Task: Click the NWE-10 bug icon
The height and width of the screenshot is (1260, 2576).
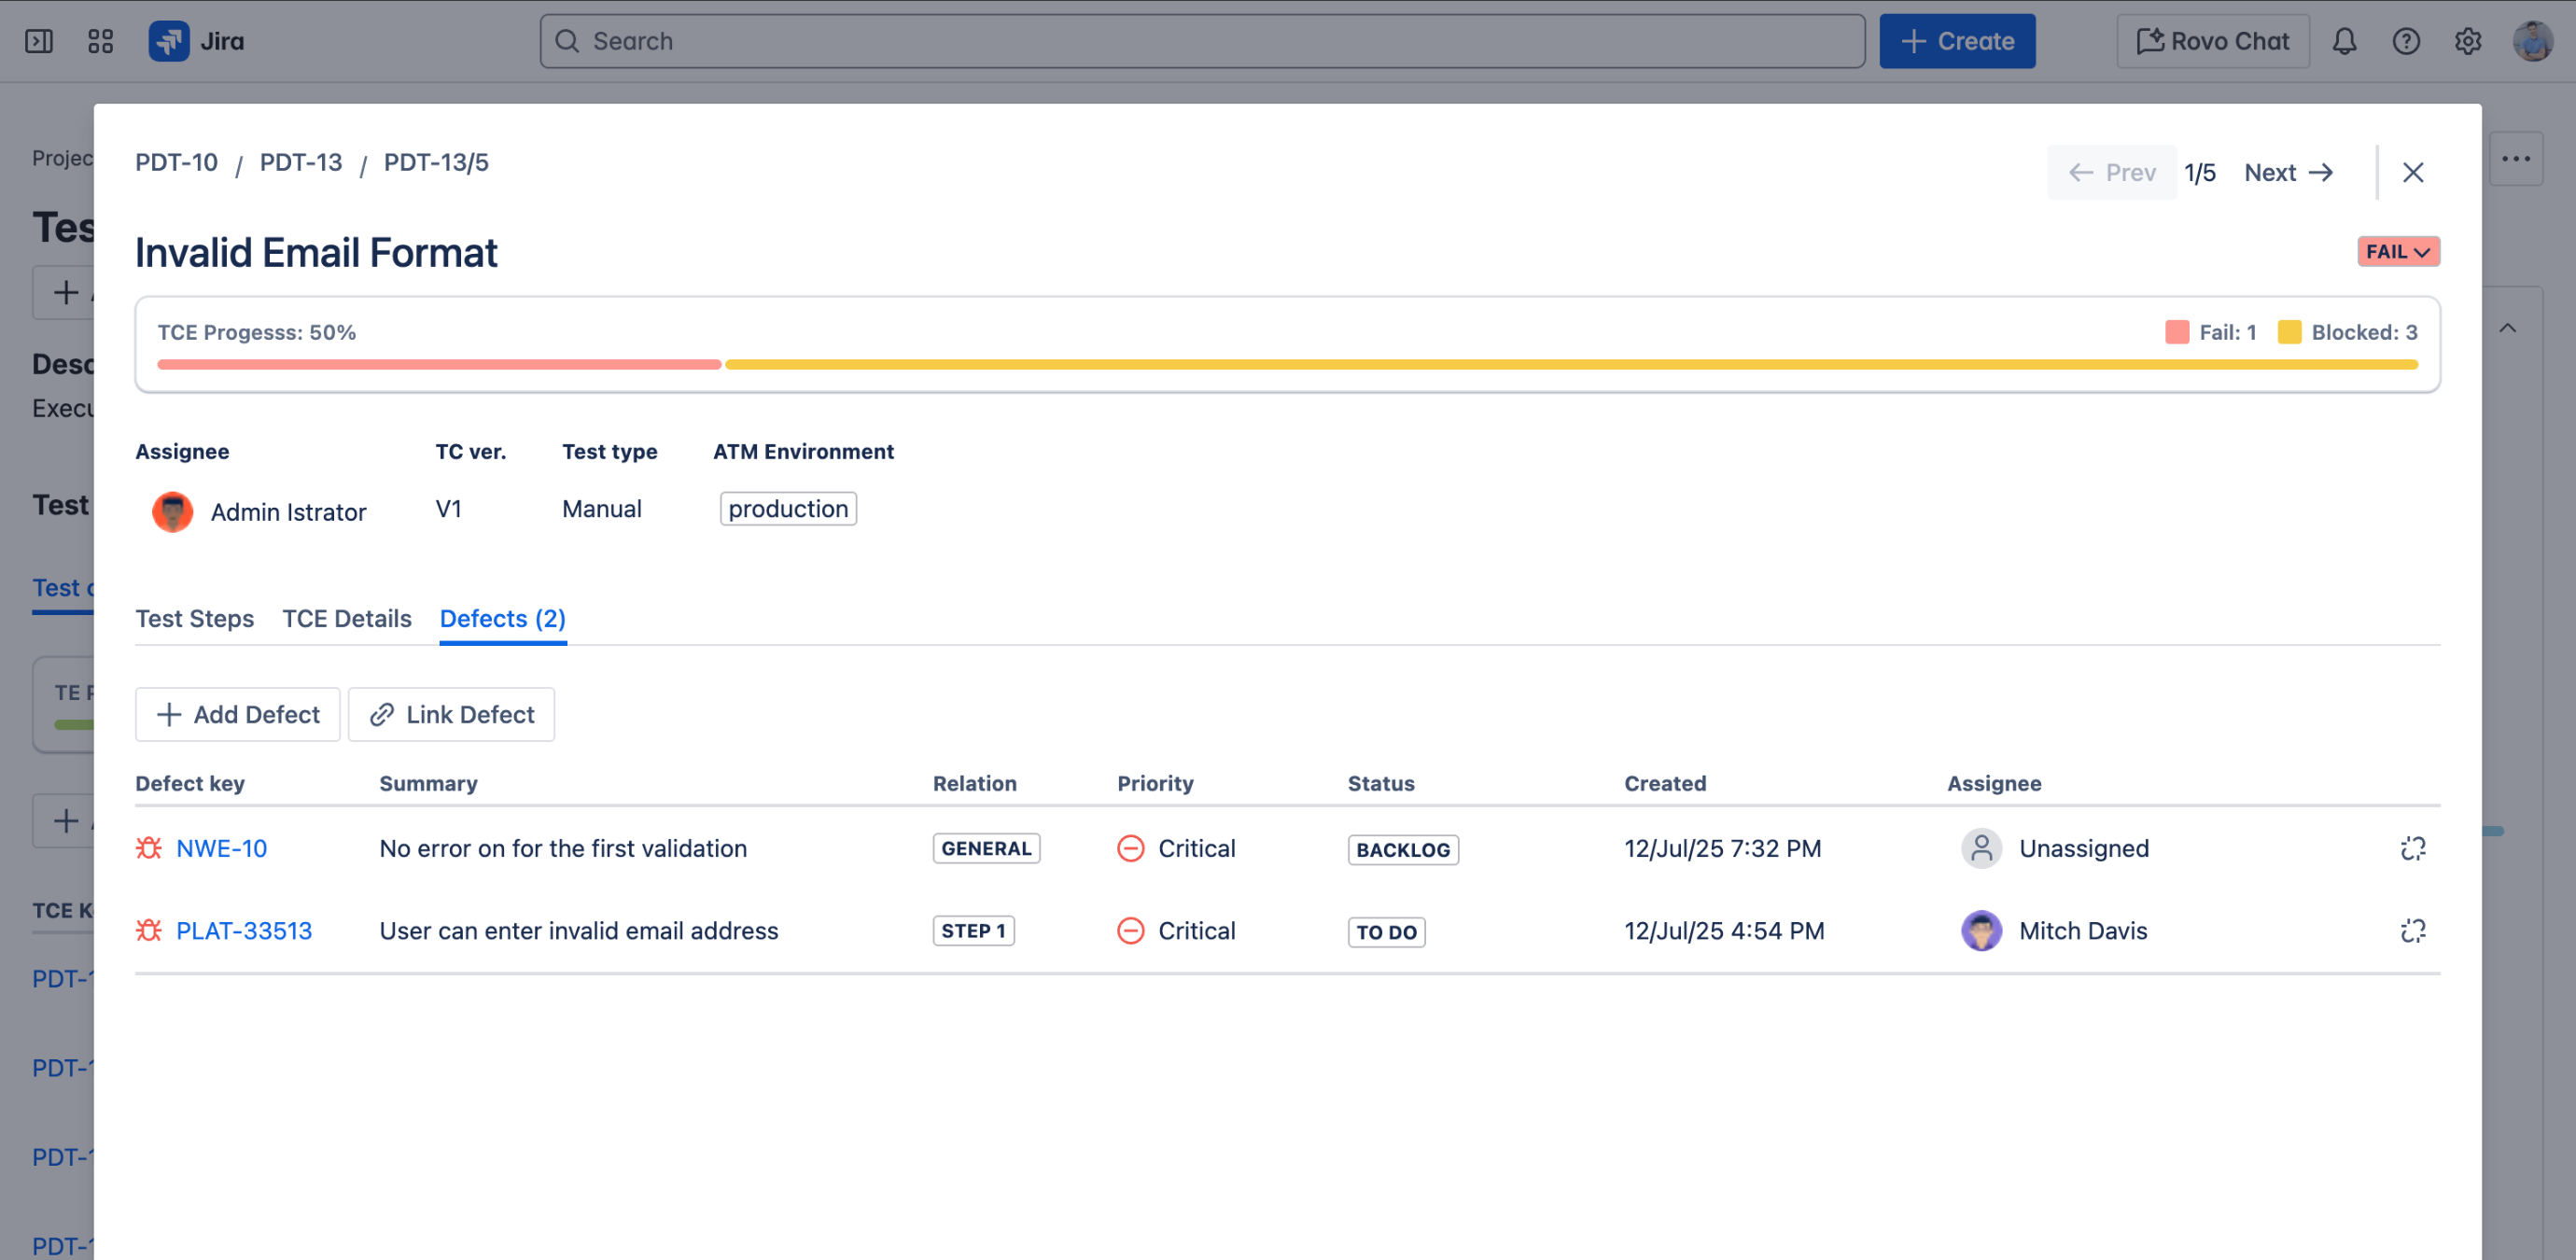Action: coord(149,848)
